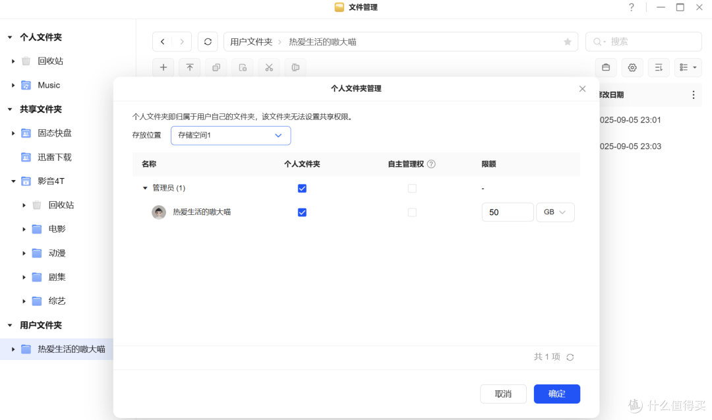
Task: Open the column options three-dot menu
Action: (x=693, y=94)
